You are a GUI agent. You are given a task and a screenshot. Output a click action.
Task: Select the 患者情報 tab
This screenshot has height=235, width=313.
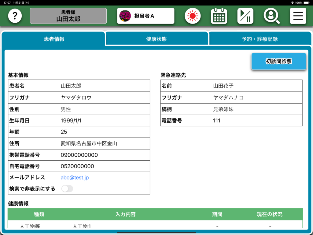pos(54,39)
